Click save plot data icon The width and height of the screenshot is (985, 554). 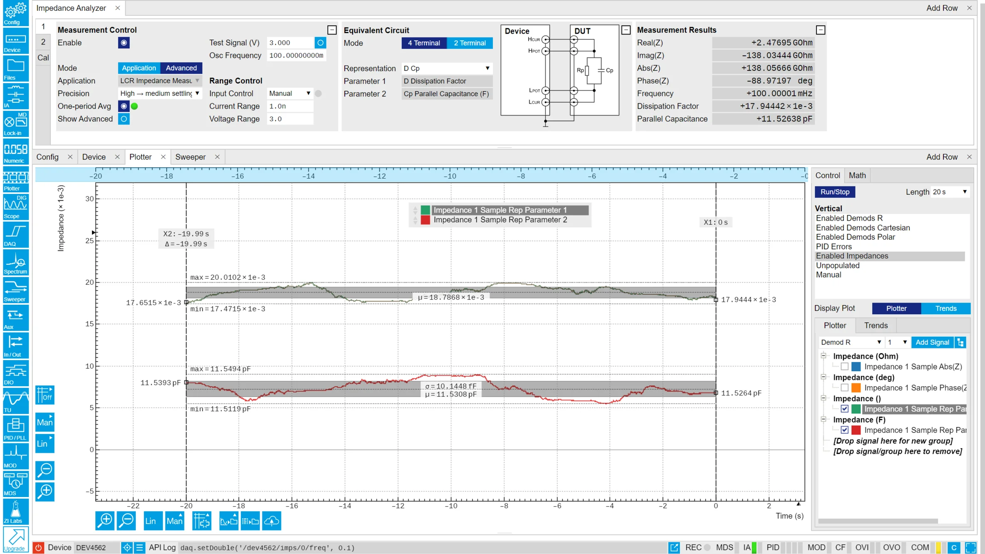[250, 521]
